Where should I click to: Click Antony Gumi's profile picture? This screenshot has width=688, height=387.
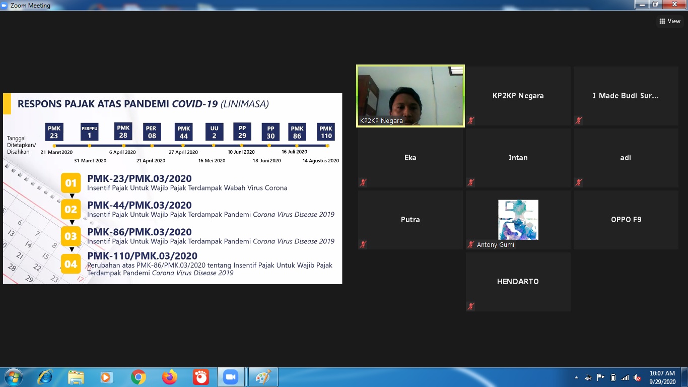click(518, 220)
